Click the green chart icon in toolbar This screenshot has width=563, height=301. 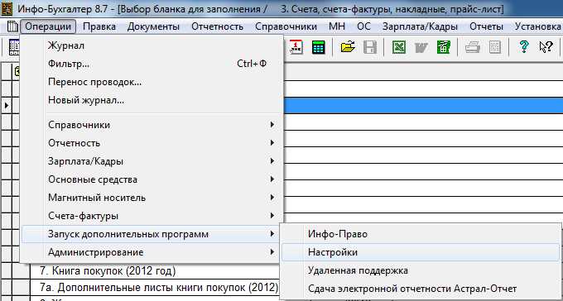(x=444, y=47)
